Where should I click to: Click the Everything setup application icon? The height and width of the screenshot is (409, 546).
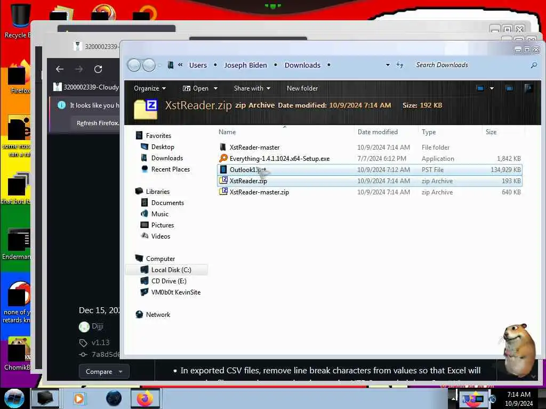(223, 158)
